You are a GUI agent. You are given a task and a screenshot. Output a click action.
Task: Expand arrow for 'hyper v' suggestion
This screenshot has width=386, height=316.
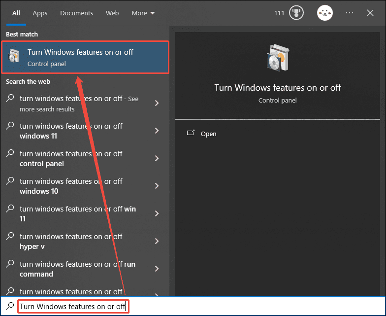(157, 241)
